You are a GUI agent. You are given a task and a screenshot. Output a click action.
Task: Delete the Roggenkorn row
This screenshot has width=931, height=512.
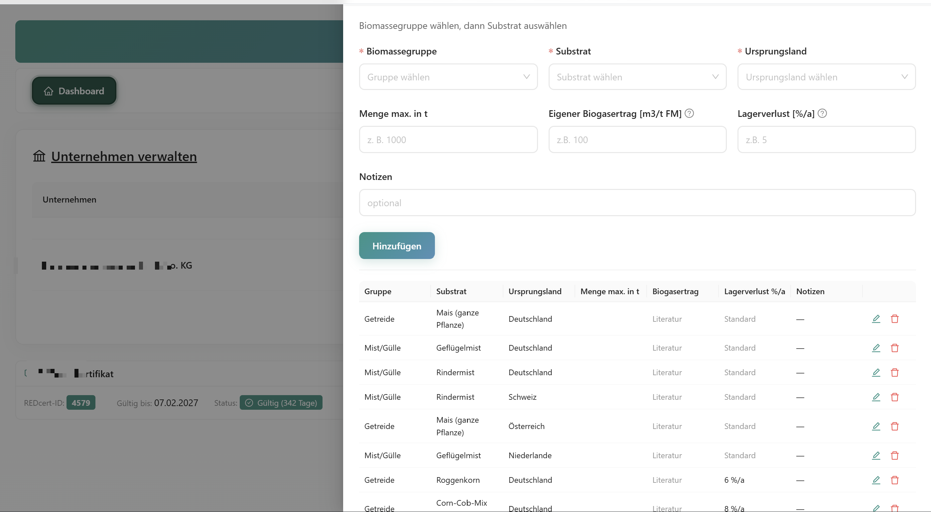[x=894, y=480]
